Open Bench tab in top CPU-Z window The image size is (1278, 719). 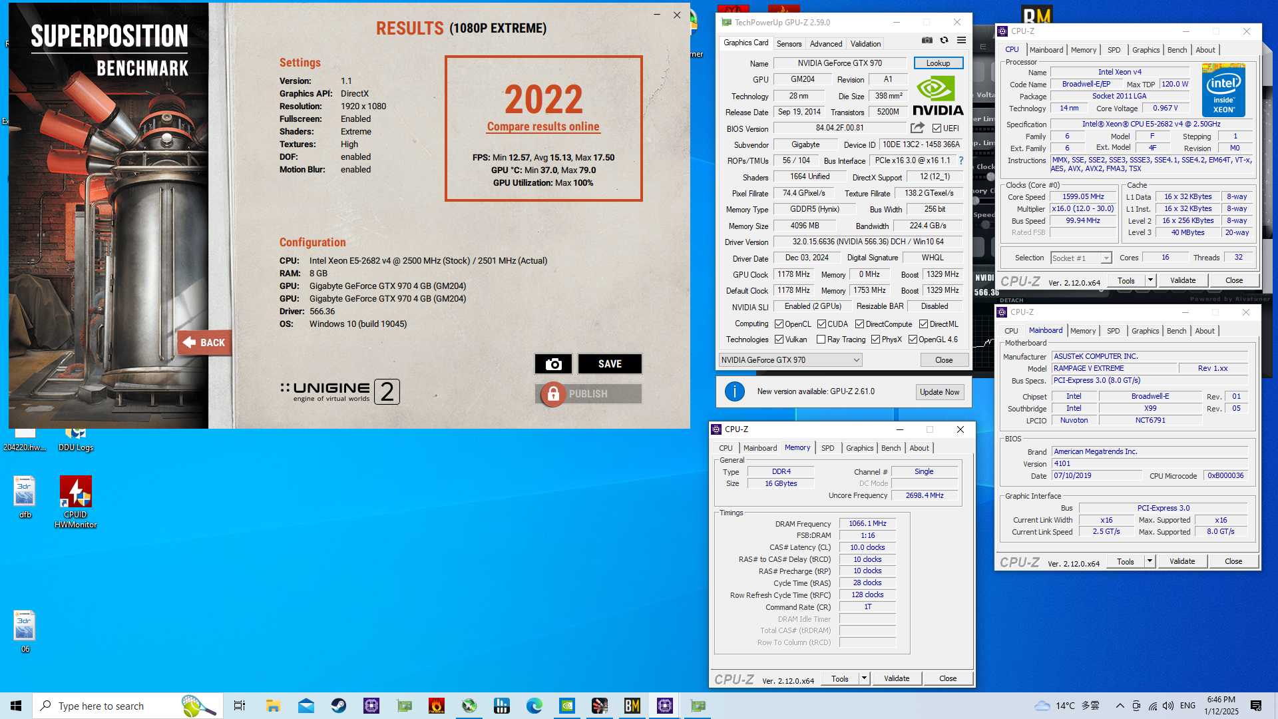[1177, 50]
